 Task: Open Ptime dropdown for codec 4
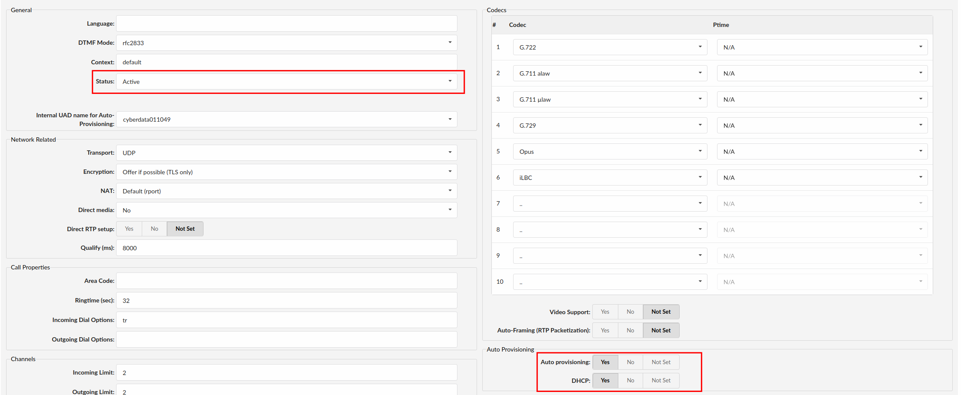point(822,126)
